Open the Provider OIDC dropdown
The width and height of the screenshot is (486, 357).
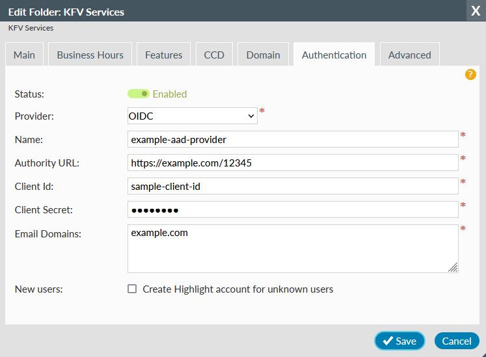pyautogui.click(x=192, y=116)
